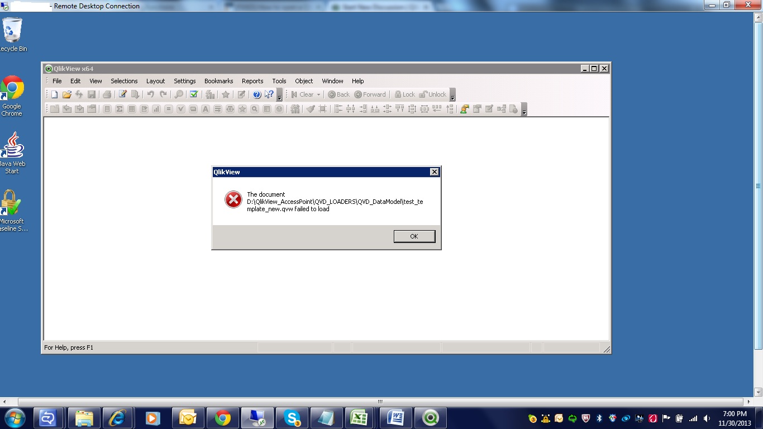Close the QlikView error dialog
The width and height of the screenshot is (763, 429).
point(435,172)
